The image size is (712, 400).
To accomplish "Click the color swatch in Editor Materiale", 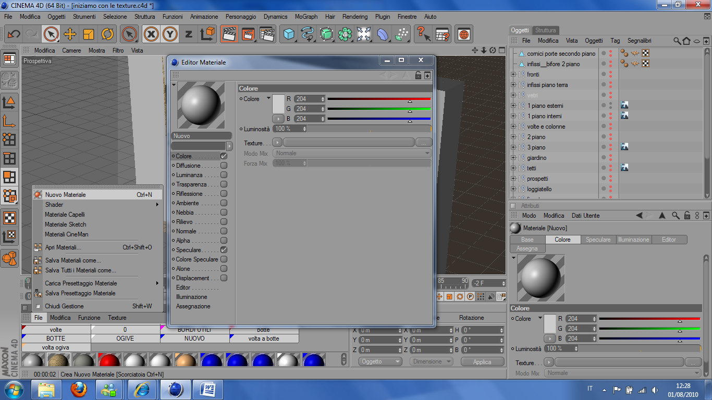I will (278, 104).
